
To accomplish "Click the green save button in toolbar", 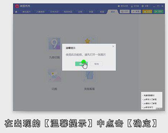I will tap(158, 12).
